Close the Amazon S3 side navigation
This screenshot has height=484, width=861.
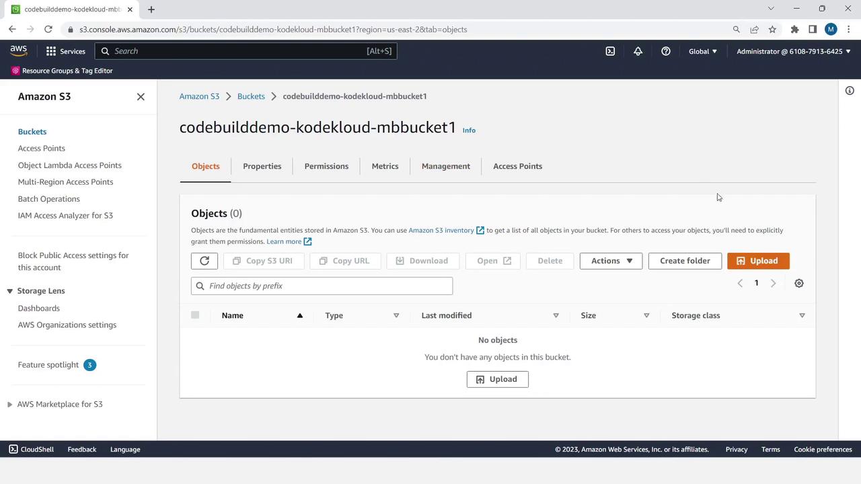[141, 97]
